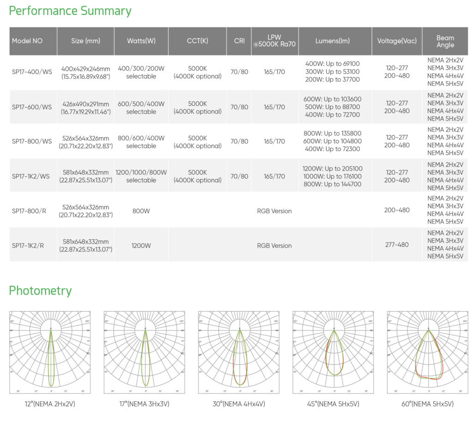This screenshot has height=435, width=473.
Task: Select the Lumens(lm) column header
Action: pyautogui.click(x=333, y=41)
